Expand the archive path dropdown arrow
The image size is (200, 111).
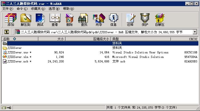(x=195, y=32)
